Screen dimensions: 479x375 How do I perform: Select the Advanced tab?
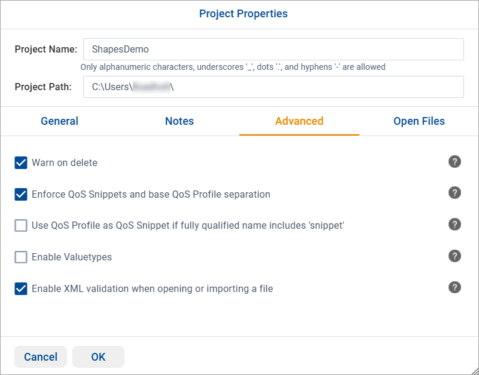(x=299, y=121)
